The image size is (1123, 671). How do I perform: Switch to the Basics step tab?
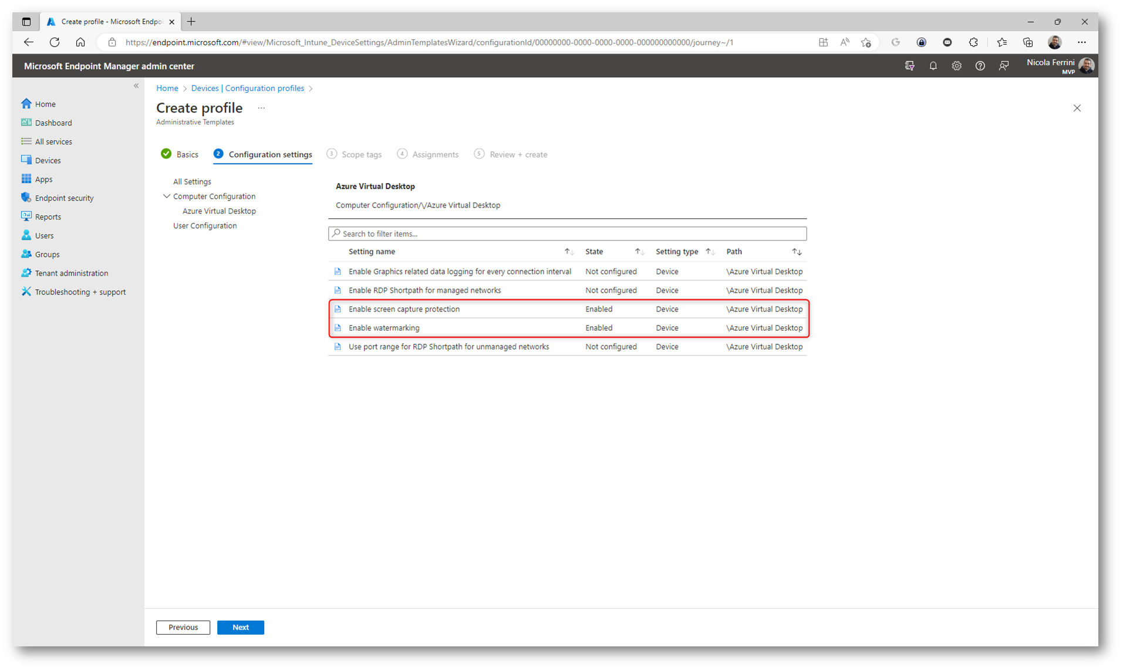coord(180,154)
